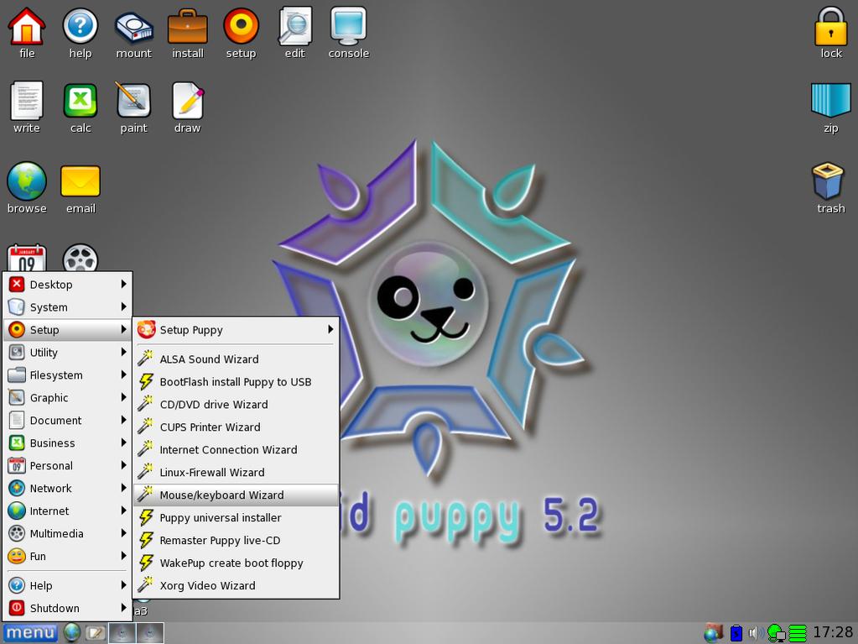Select the Internet menu entry
Image resolution: width=858 pixels, height=644 pixels.
coord(68,511)
